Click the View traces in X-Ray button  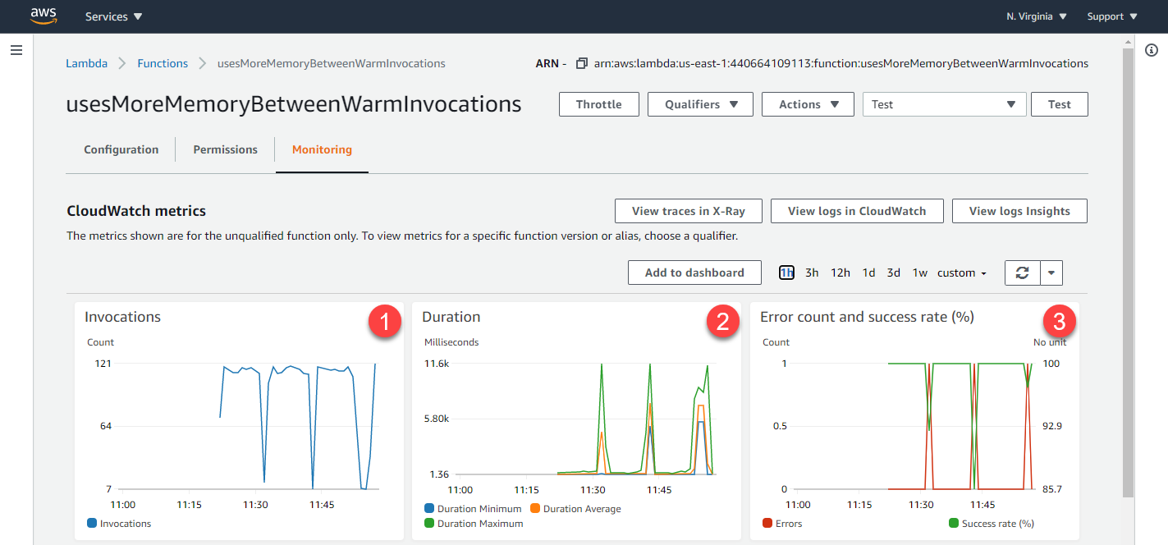point(688,211)
